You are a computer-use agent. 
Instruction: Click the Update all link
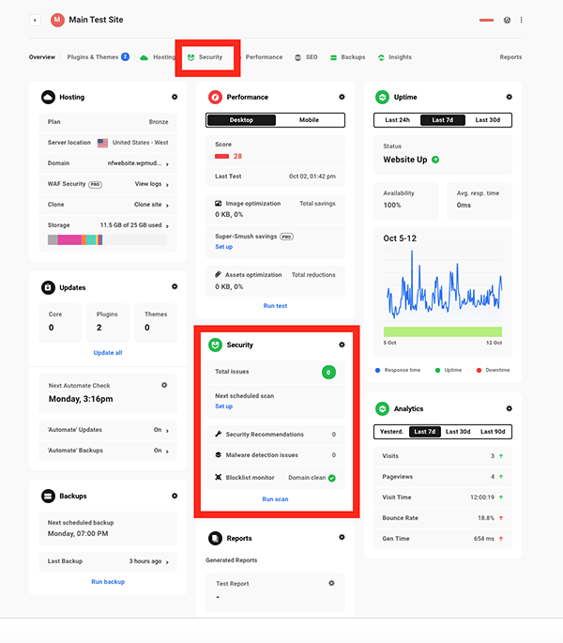point(108,353)
